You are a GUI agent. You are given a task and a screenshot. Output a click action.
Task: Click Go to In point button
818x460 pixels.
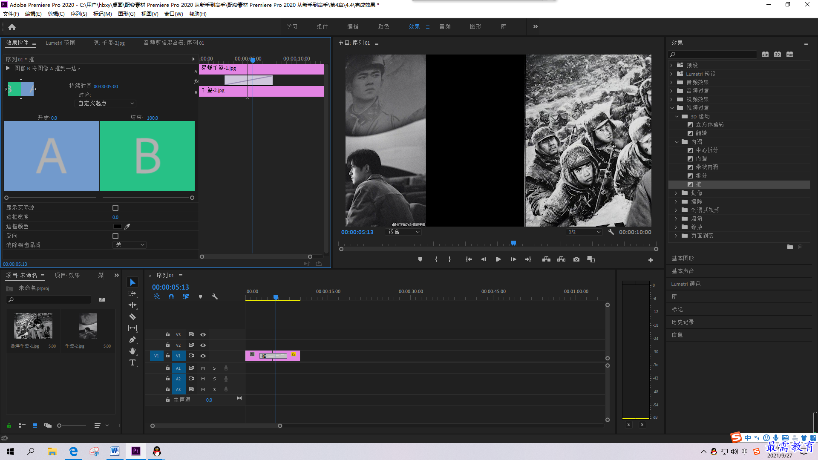(x=469, y=259)
